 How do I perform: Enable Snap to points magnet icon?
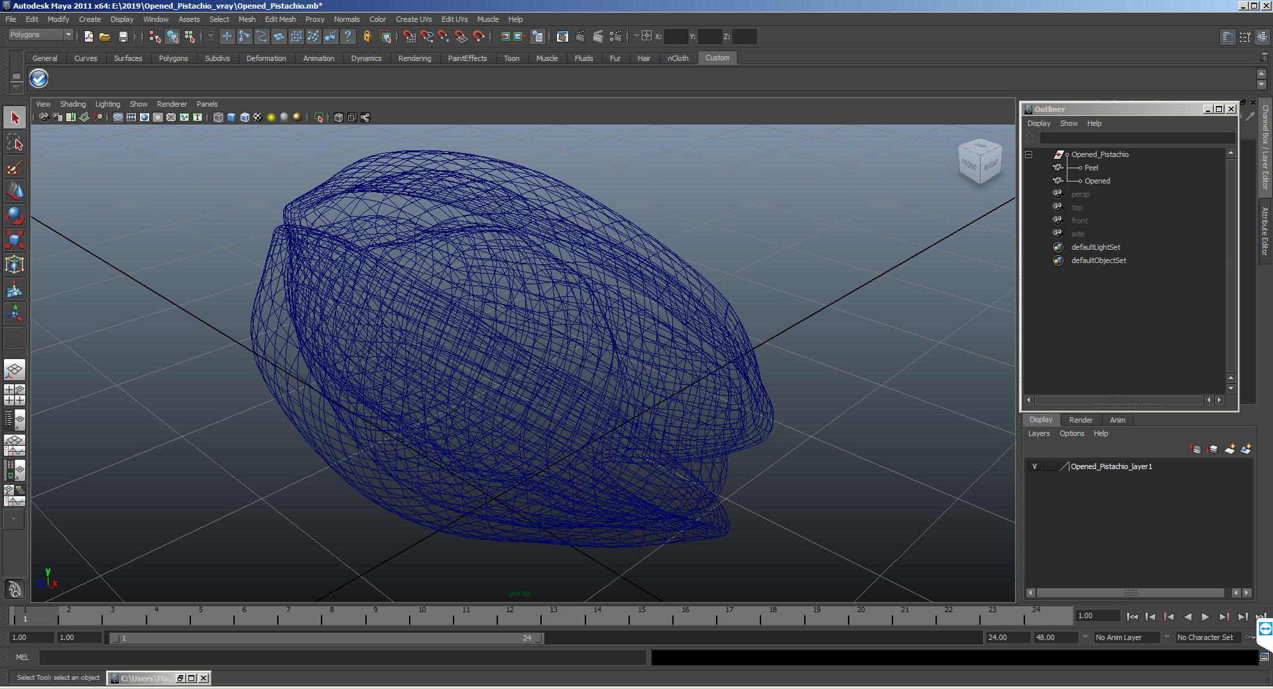point(444,36)
